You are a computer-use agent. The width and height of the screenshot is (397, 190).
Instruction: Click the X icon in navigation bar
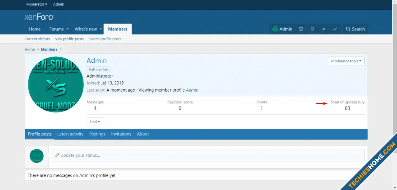click(323, 29)
